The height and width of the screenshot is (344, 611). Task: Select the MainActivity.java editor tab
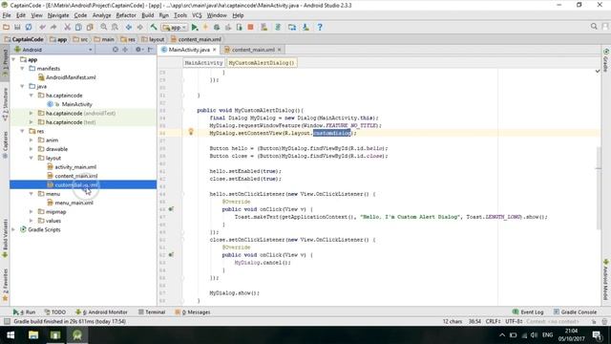tap(189, 50)
